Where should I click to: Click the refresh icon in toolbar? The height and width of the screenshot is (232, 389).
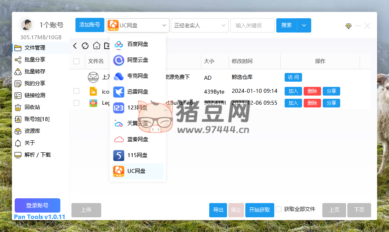click(x=85, y=46)
